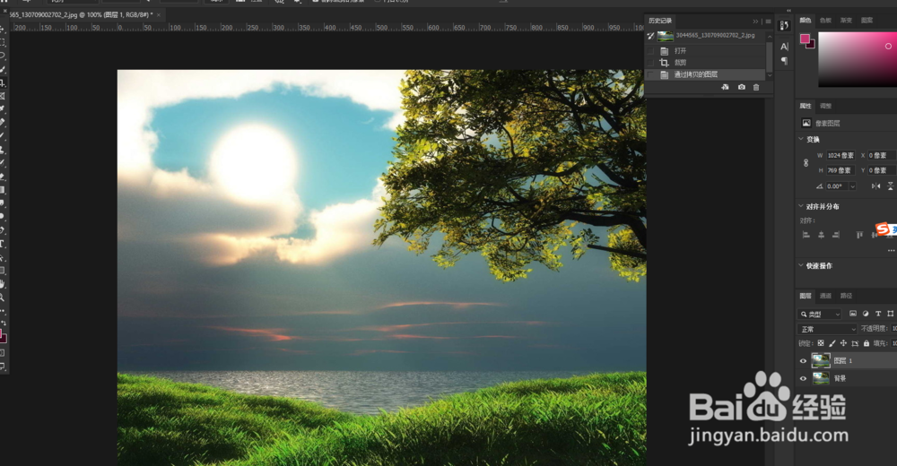This screenshot has height=466, width=897.
Task: Open the 正常 blend mode dropdown
Action: pos(827,329)
